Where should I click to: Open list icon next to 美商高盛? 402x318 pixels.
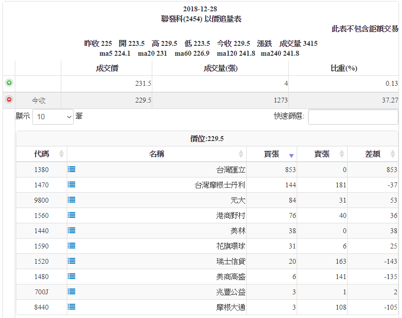tap(72, 276)
